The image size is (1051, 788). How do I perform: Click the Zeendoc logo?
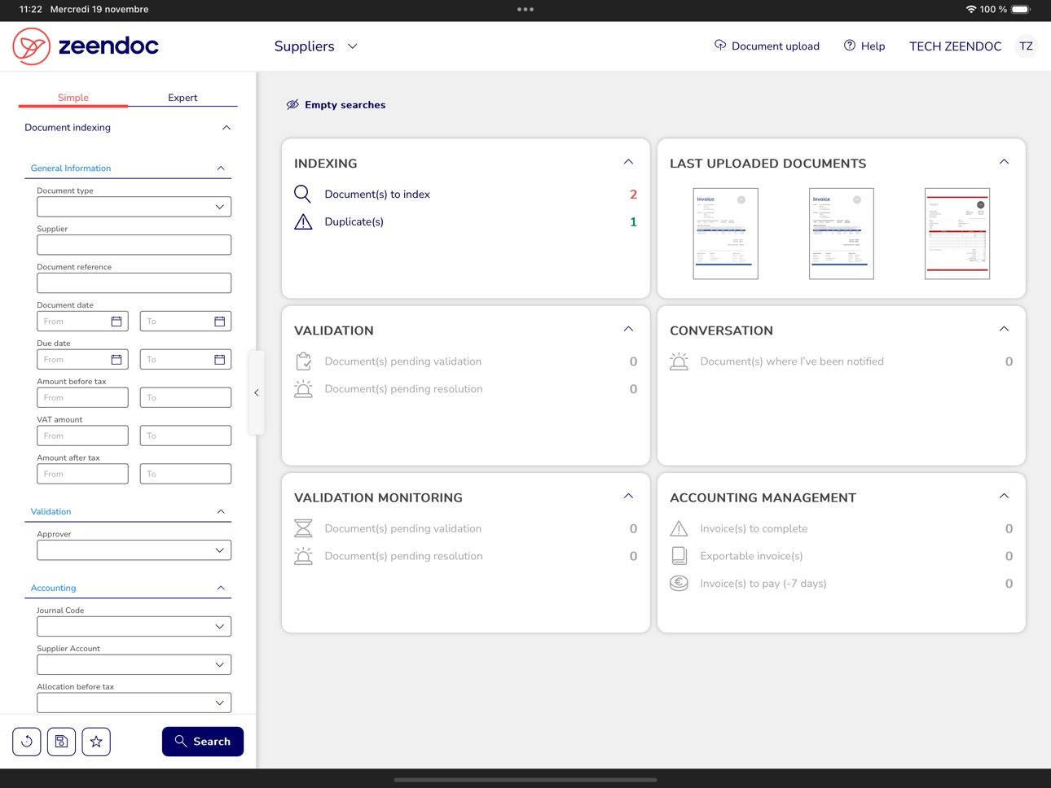[86, 46]
